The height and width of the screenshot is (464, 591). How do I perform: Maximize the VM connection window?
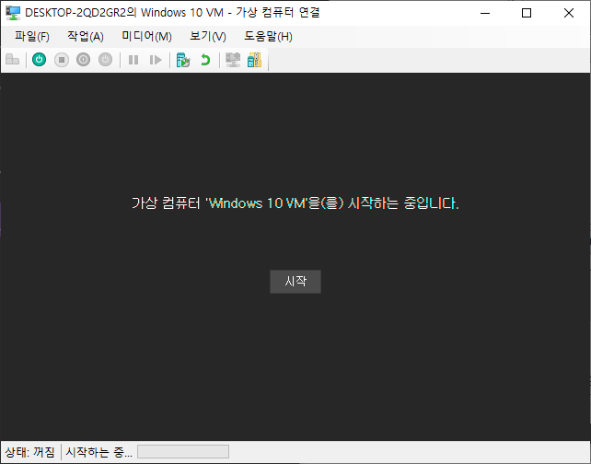click(x=527, y=13)
